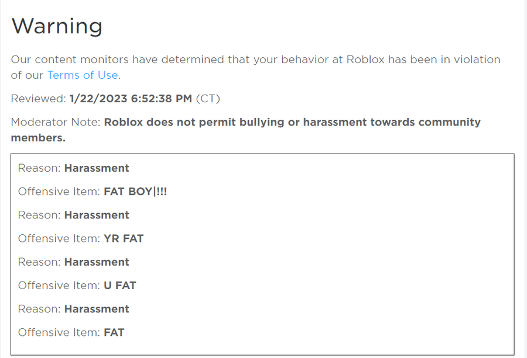Click the Warning page heading
Image resolution: width=527 pixels, height=358 pixels.
(57, 26)
